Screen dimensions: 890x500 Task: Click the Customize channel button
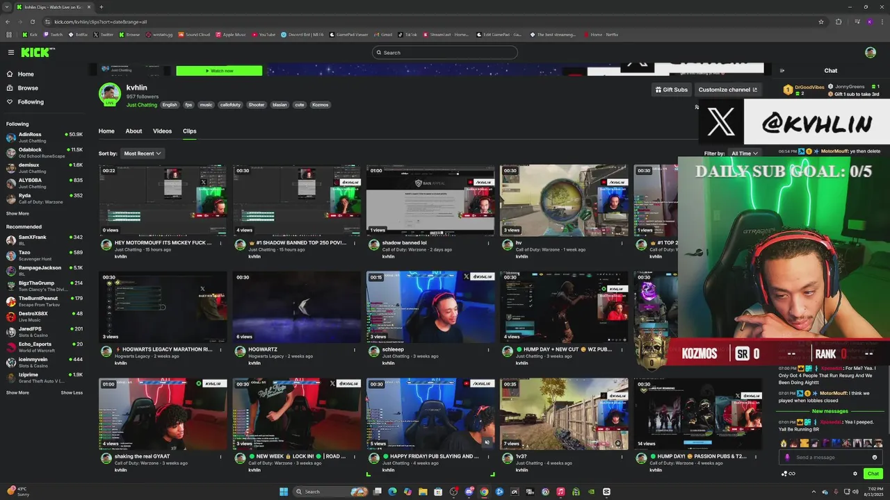point(728,90)
